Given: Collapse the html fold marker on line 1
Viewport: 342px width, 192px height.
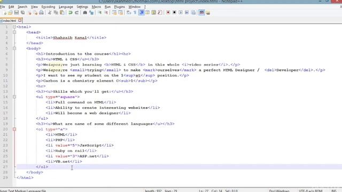Looking at the screenshot, I should 14,27.
